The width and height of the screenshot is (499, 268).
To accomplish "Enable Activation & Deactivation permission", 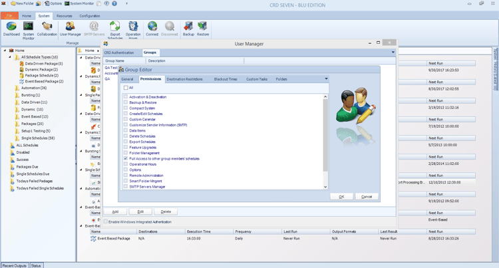I will click(126, 96).
